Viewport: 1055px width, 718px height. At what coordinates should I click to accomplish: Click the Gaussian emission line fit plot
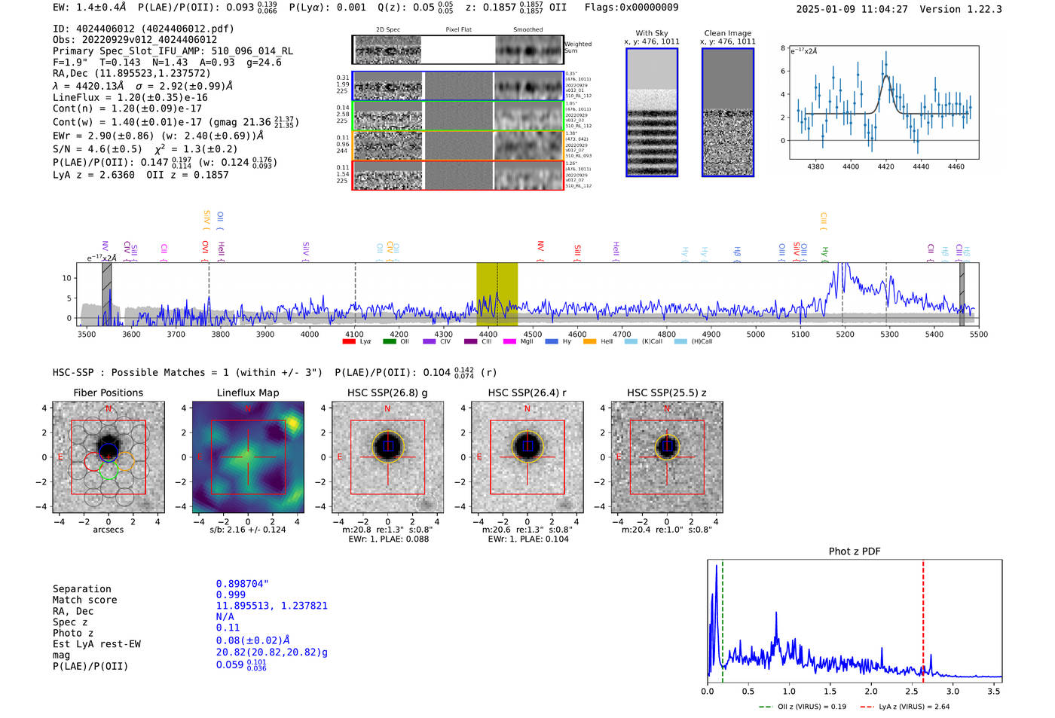click(884, 102)
